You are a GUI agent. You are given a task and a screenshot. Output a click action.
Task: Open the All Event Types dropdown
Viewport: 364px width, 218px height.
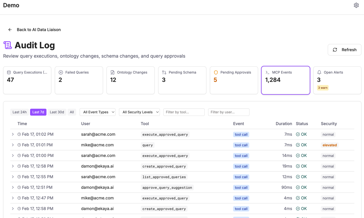point(97,112)
